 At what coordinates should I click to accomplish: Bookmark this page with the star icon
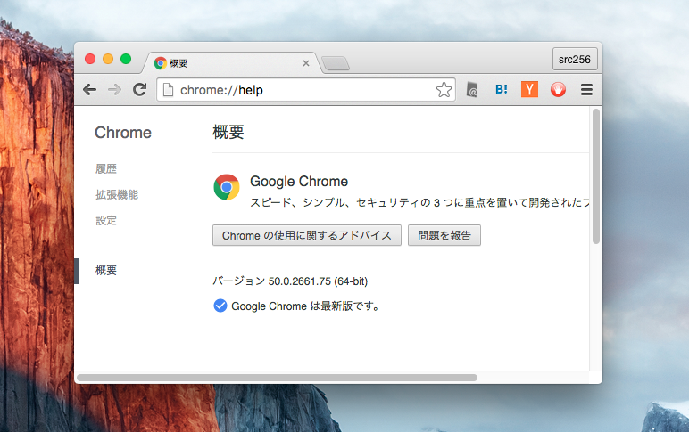pyautogui.click(x=444, y=90)
